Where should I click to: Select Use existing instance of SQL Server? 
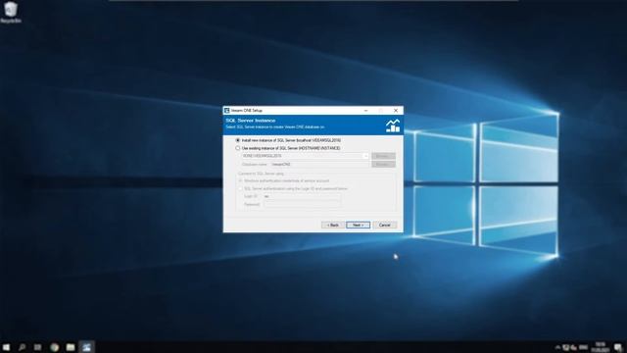coord(238,148)
